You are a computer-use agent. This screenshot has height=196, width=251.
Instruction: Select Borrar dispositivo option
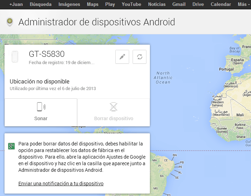click(114, 112)
